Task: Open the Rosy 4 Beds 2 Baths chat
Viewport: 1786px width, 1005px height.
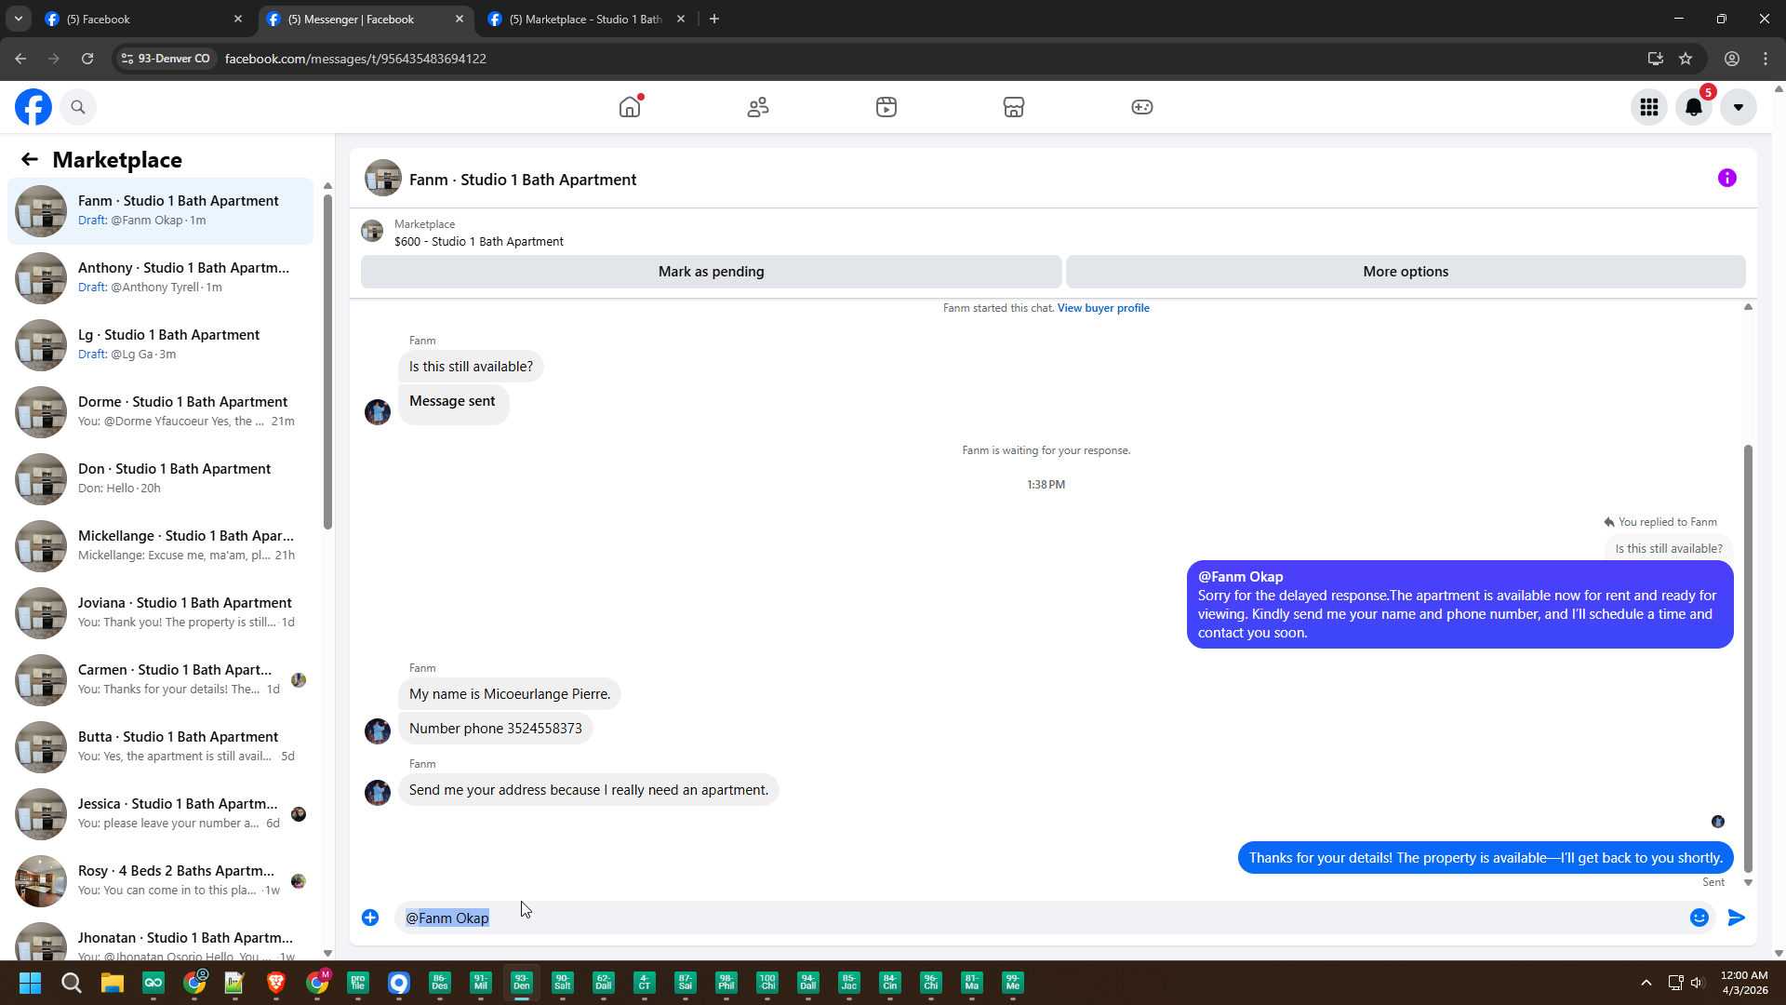Action: click(160, 880)
